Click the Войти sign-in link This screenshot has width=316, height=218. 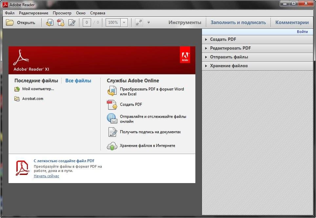(302, 32)
